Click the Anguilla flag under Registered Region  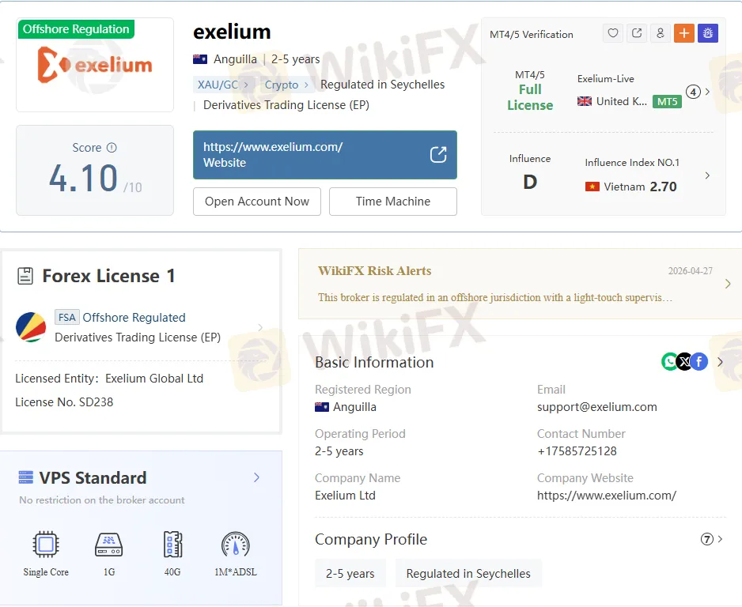(322, 407)
